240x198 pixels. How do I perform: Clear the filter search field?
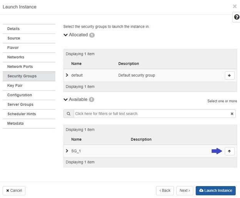pos(232,114)
